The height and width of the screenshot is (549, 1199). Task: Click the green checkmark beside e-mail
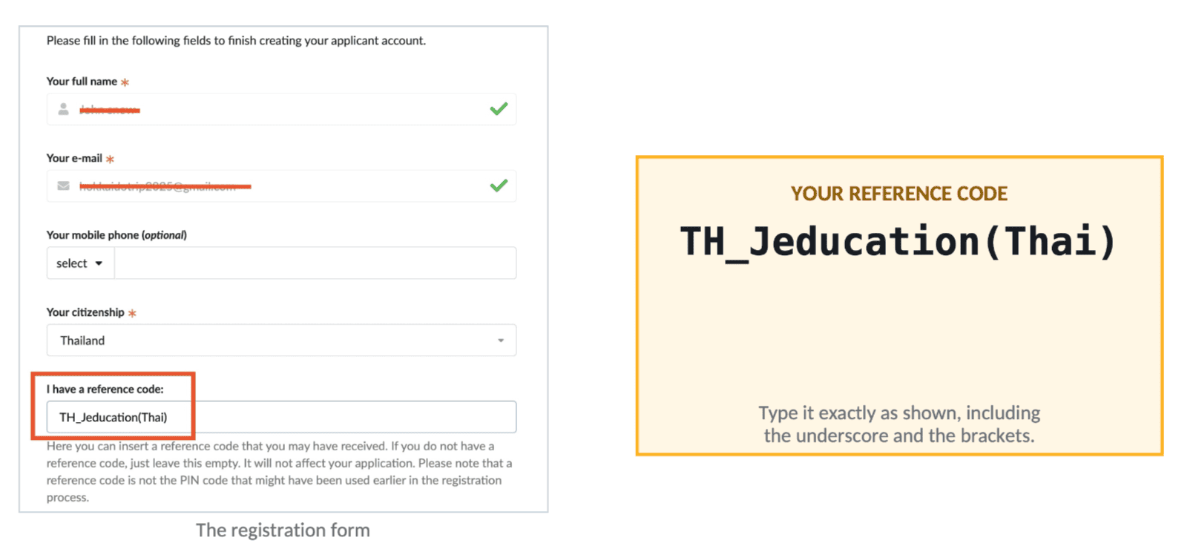point(499,185)
